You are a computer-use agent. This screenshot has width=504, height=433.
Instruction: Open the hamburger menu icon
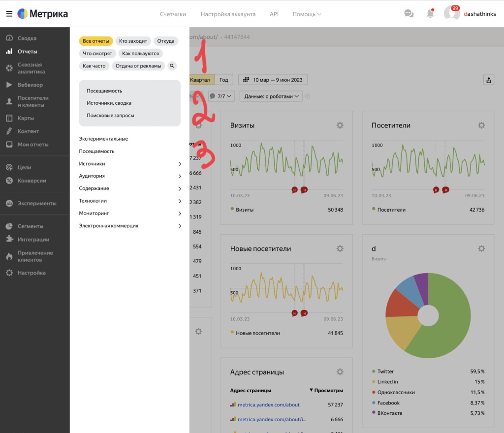point(9,14)
